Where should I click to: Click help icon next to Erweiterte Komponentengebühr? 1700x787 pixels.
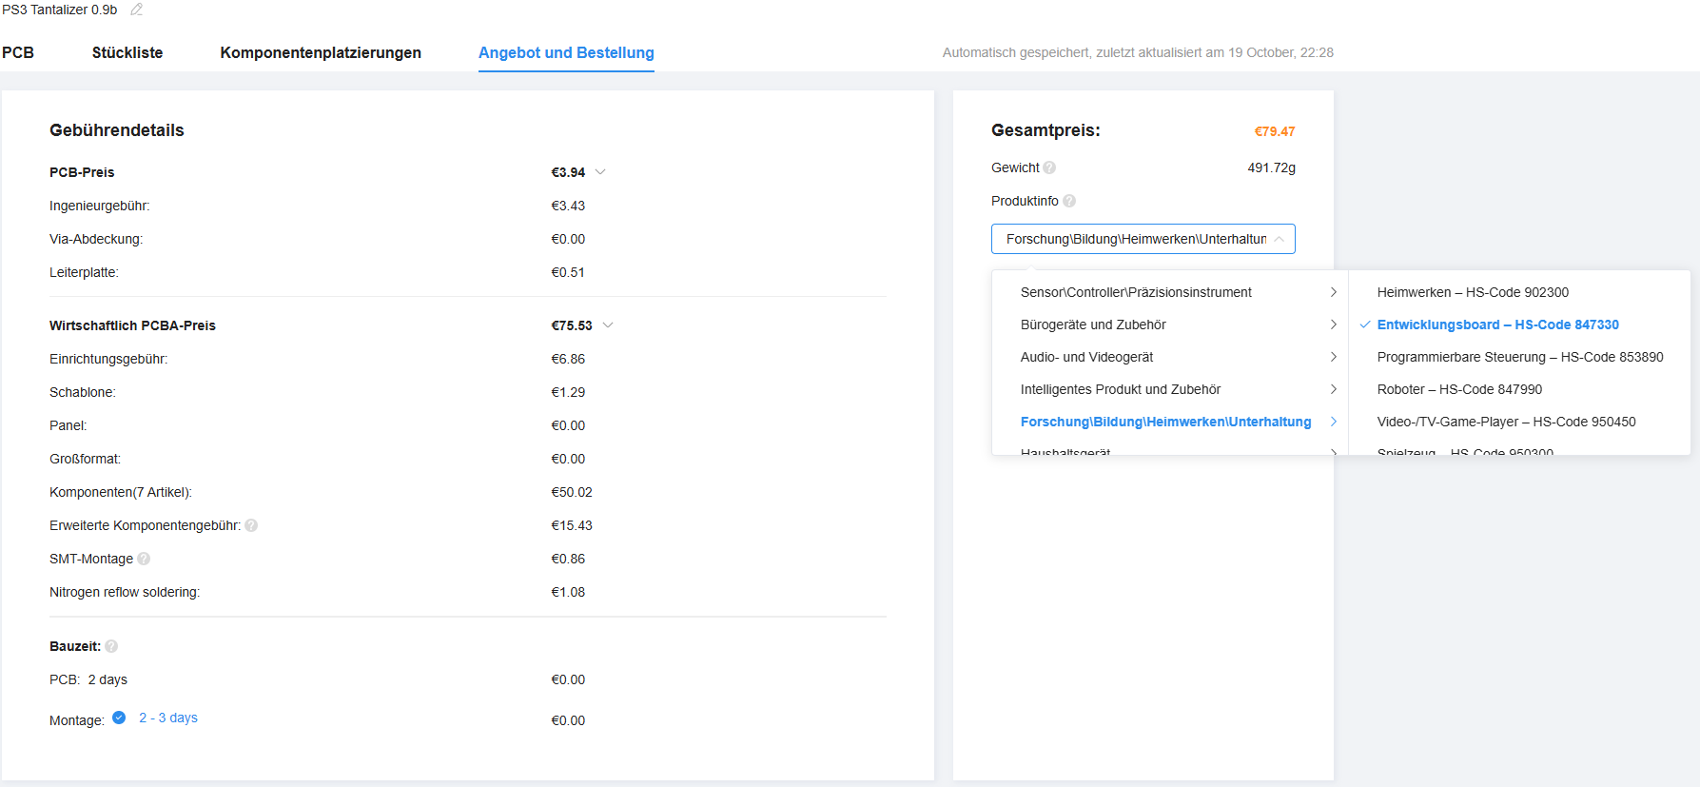click(x=251, y=525)
